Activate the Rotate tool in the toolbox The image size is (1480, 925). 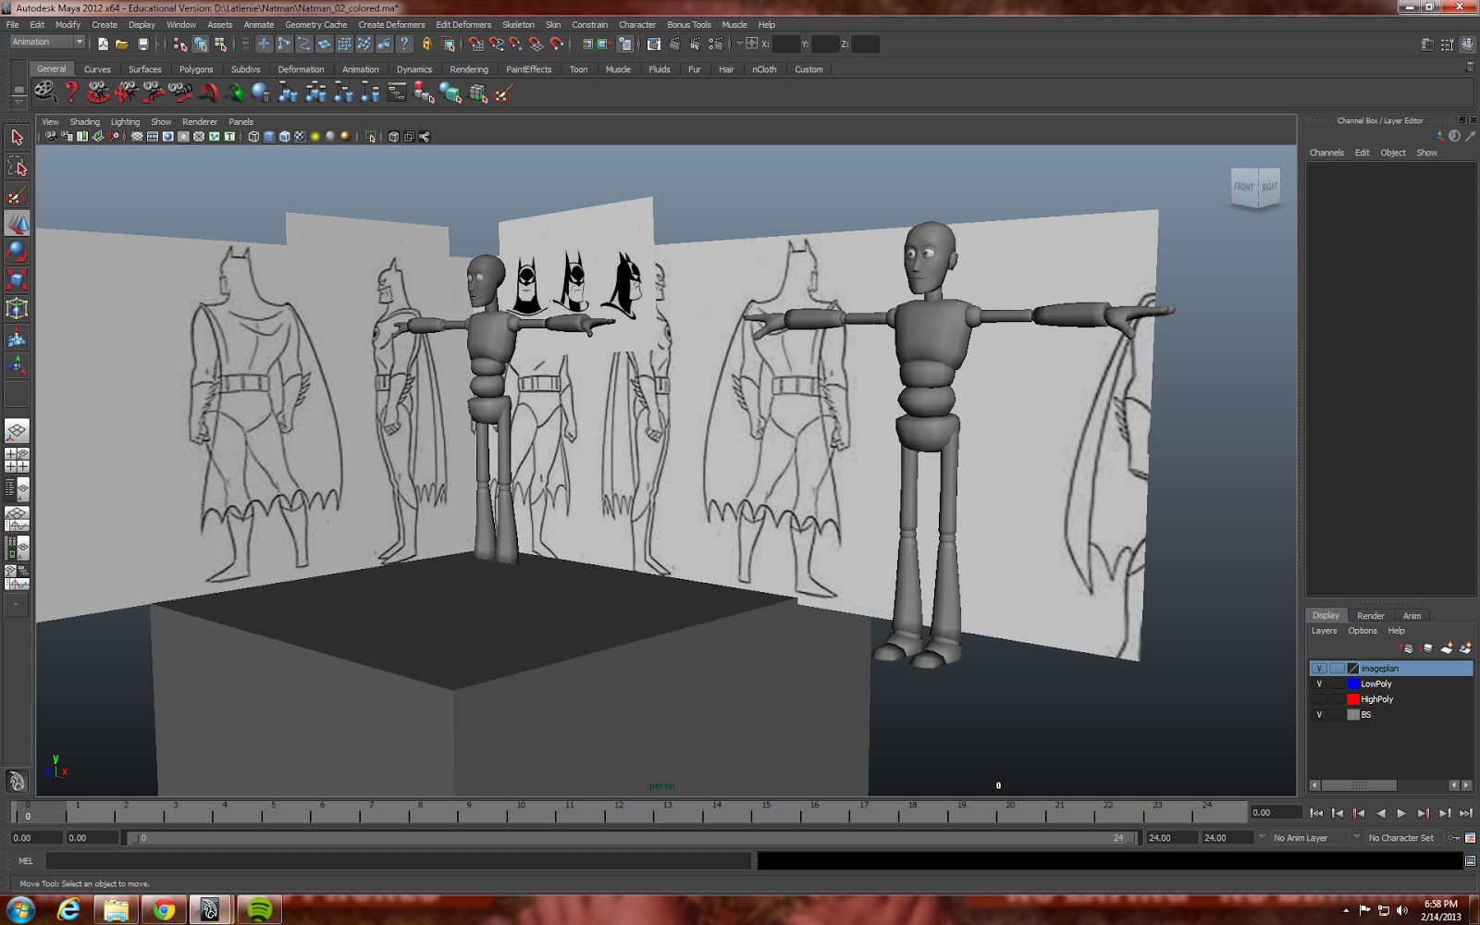pyautogui.click(x=17, y=252)
